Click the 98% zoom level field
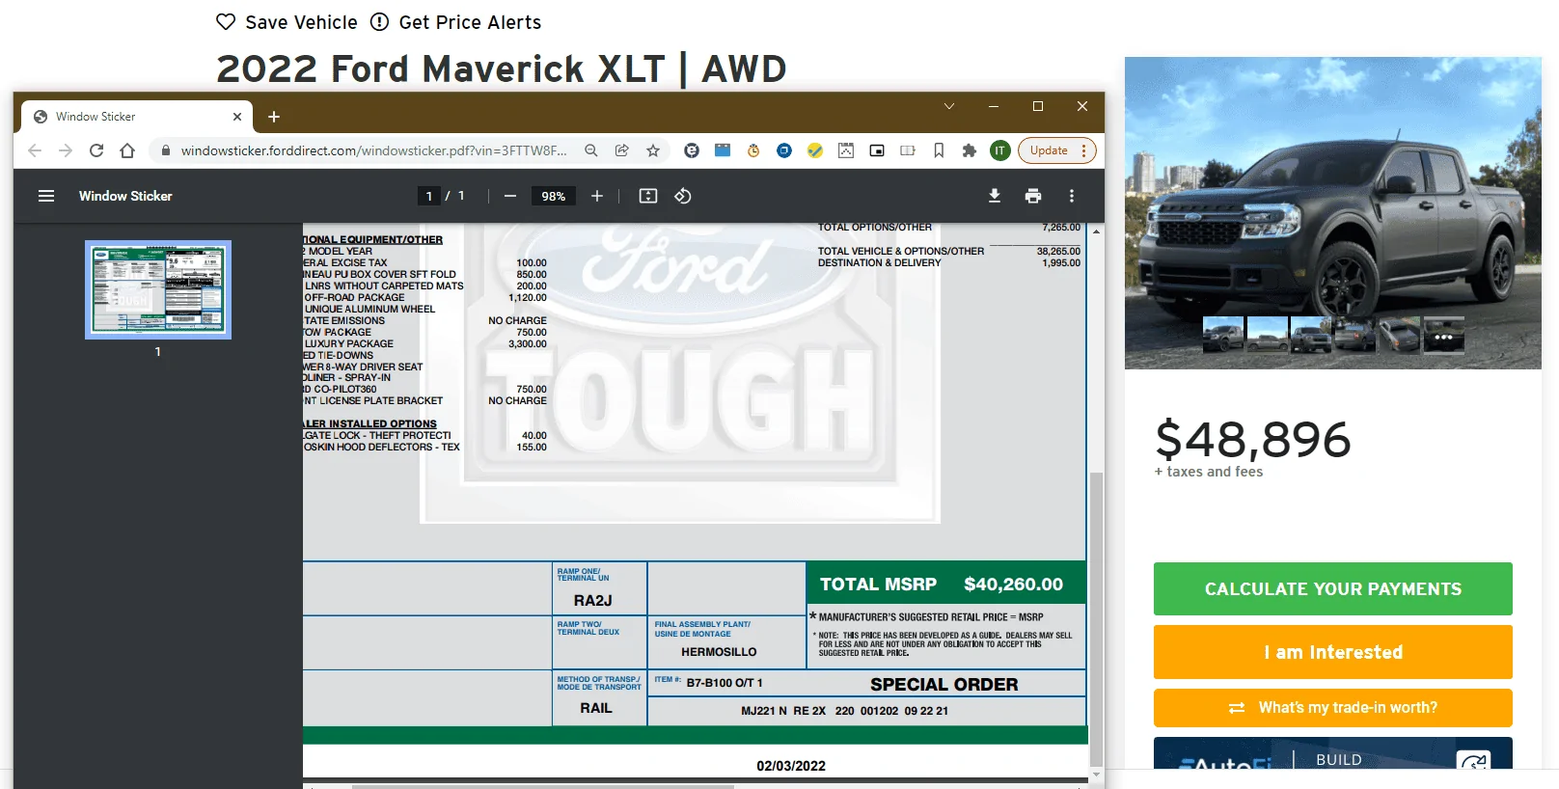 (553, 196)
